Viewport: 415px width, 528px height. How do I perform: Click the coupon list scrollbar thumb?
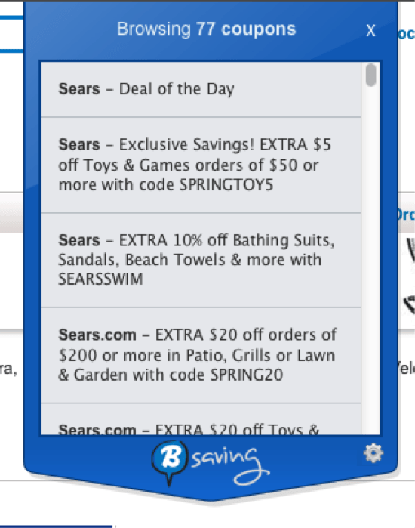pos(371,75)
